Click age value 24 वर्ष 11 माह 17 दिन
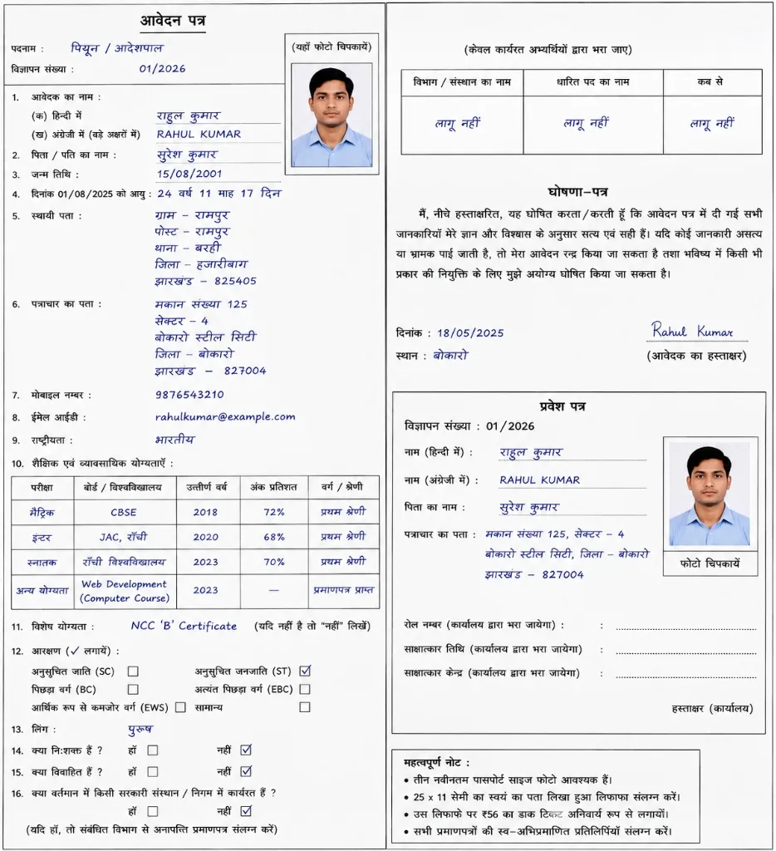The image size is (776, 851). coord(219,193)
